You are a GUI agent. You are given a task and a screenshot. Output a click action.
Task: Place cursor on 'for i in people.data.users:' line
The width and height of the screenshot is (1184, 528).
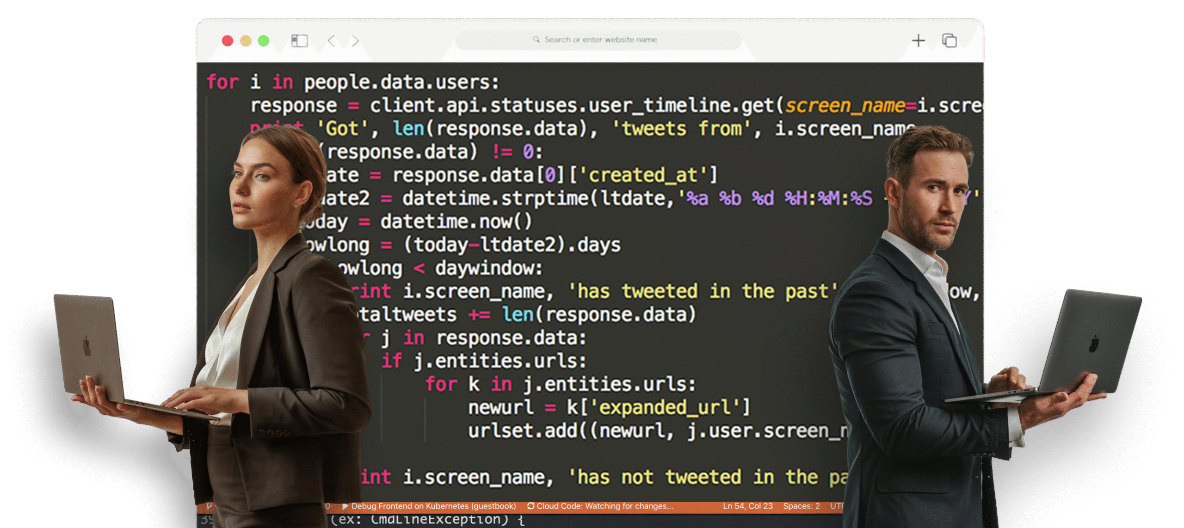click(x=353, y=82)
